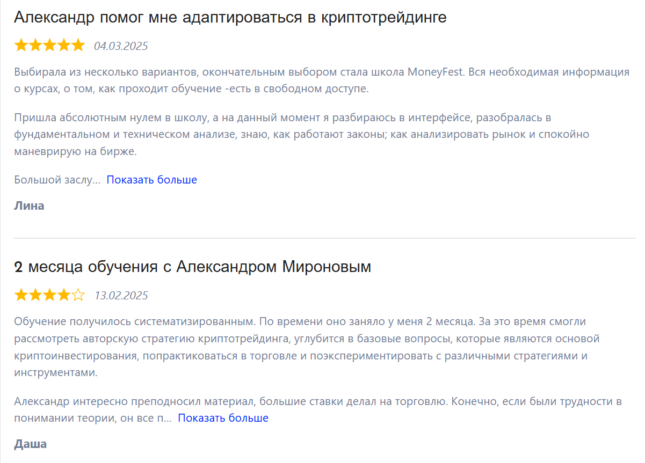645x463 pixels.
Task: Click the author name Лина
Action: click(29, 205)
